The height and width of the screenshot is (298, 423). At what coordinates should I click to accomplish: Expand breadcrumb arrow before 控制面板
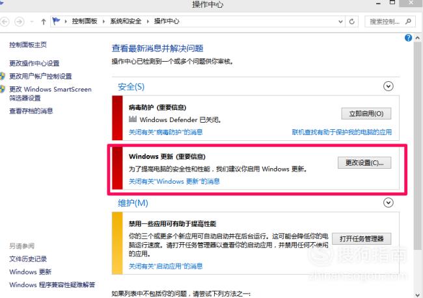pos(66,21)
